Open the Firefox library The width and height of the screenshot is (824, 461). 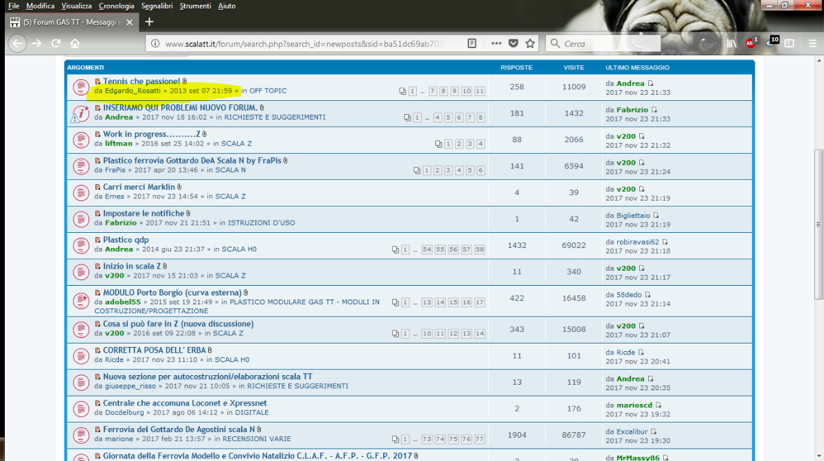click(x=732, y=43)
